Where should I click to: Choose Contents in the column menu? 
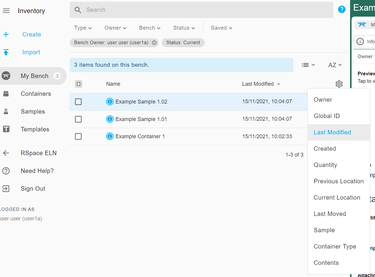(x=339, y=263)
